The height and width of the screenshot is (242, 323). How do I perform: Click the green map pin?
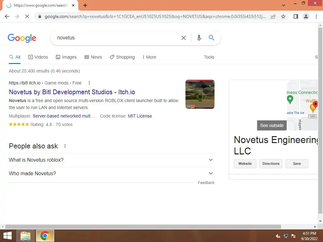click(x=290, y=100)
